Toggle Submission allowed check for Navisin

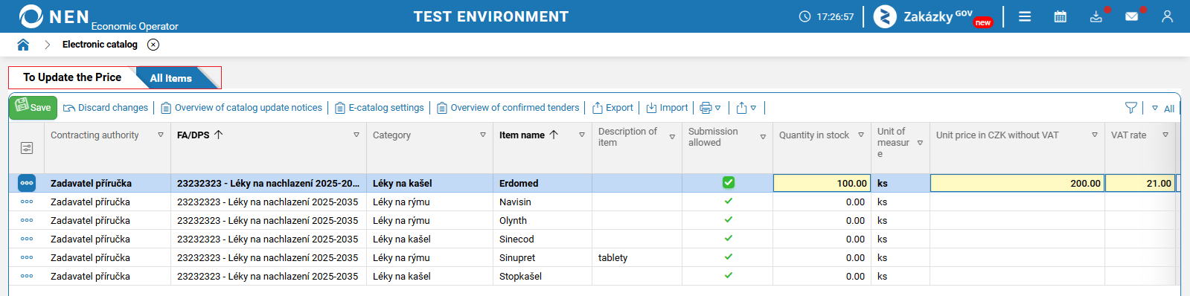click(729, 201)
